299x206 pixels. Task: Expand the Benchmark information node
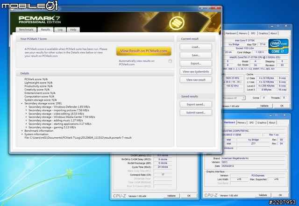click(22, 131)
